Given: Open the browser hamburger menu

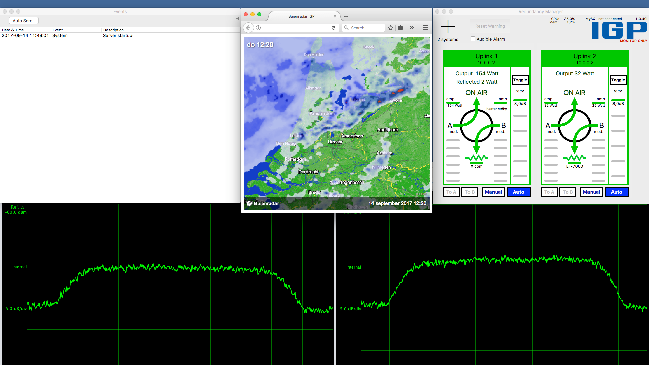Looking at the screenshot, I should click(425, 28).
